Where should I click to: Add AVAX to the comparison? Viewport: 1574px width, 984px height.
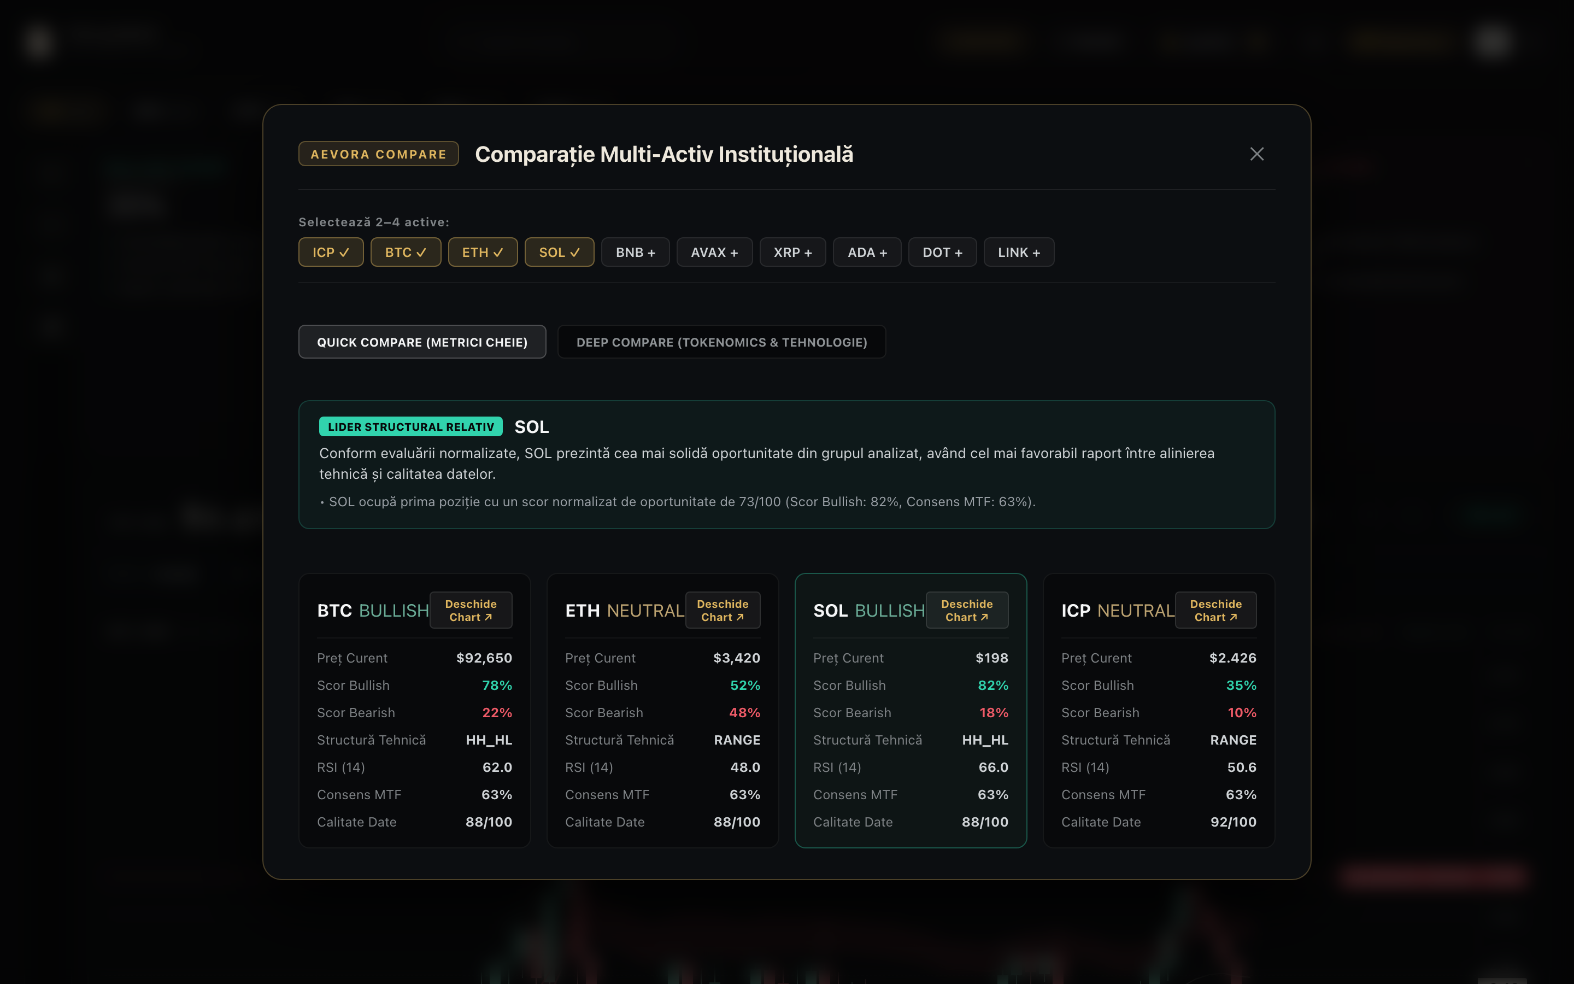[x=714, y=253]
